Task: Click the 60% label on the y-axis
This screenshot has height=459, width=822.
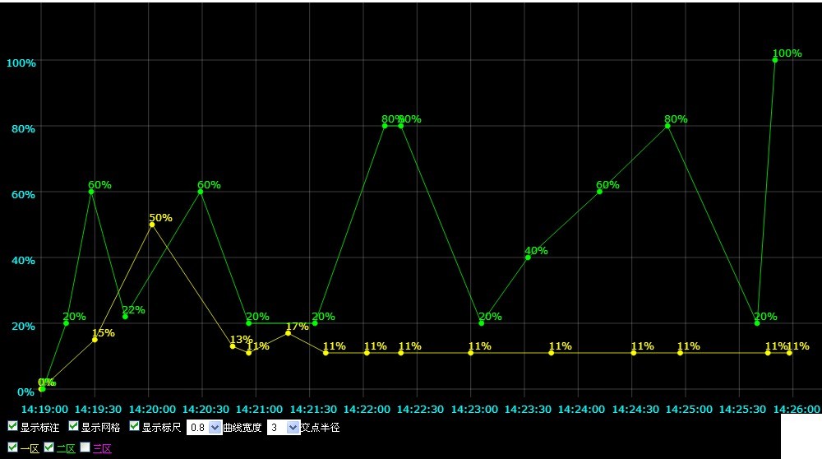Action: [23, 195]
